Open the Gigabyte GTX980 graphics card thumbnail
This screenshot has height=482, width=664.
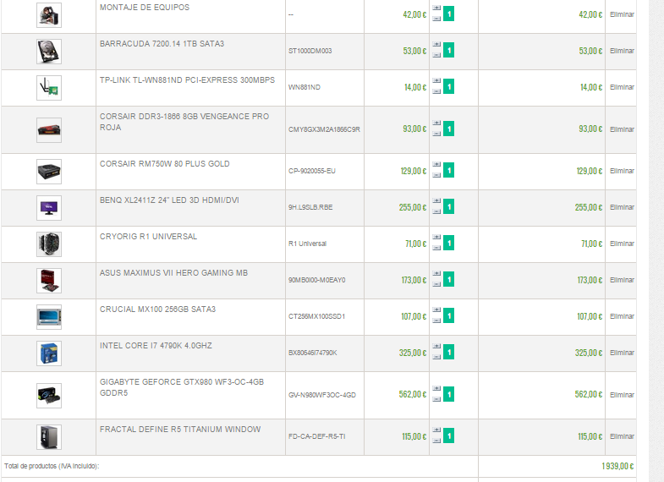49,396
